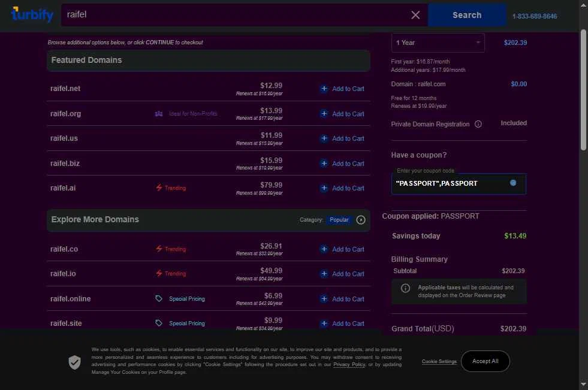Plus icon to add raifel.us

click(324, 138)
